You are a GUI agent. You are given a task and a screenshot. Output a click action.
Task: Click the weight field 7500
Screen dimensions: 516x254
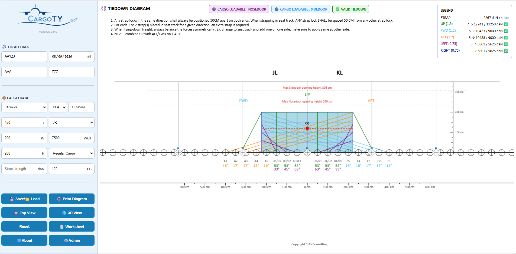coord(72,138)
